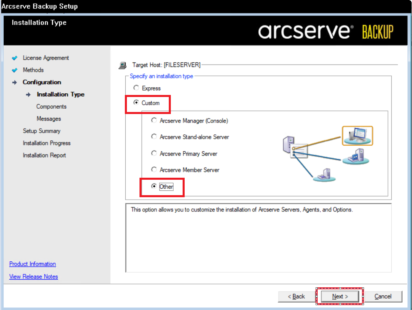
Task: Click the 'Specify an installation type' label
Action: click(161, 76)
